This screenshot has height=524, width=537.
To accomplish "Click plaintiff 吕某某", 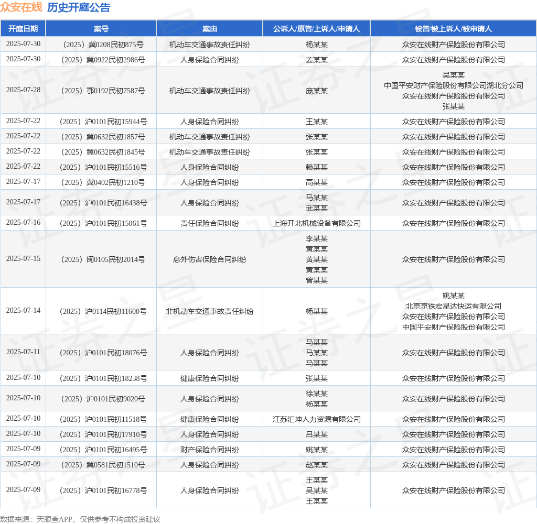I will (x=316, y=435).
